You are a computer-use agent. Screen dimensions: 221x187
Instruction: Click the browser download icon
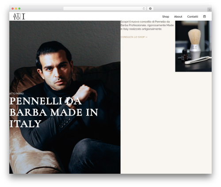(x=150, y=8)
